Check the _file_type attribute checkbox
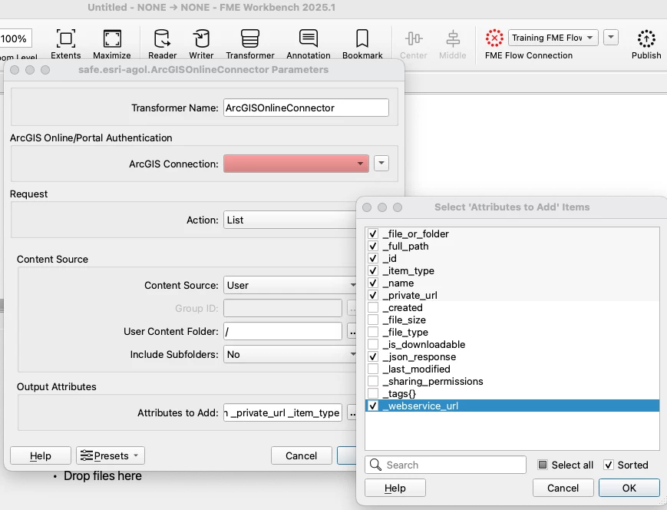Screen dimensions: 667x510 coord(373,332)
